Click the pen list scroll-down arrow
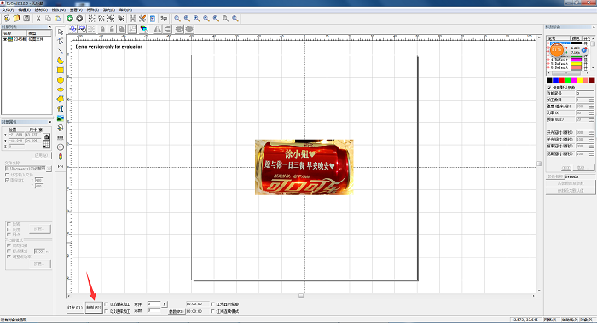This screenshot has width=597, height=323. 593,68
